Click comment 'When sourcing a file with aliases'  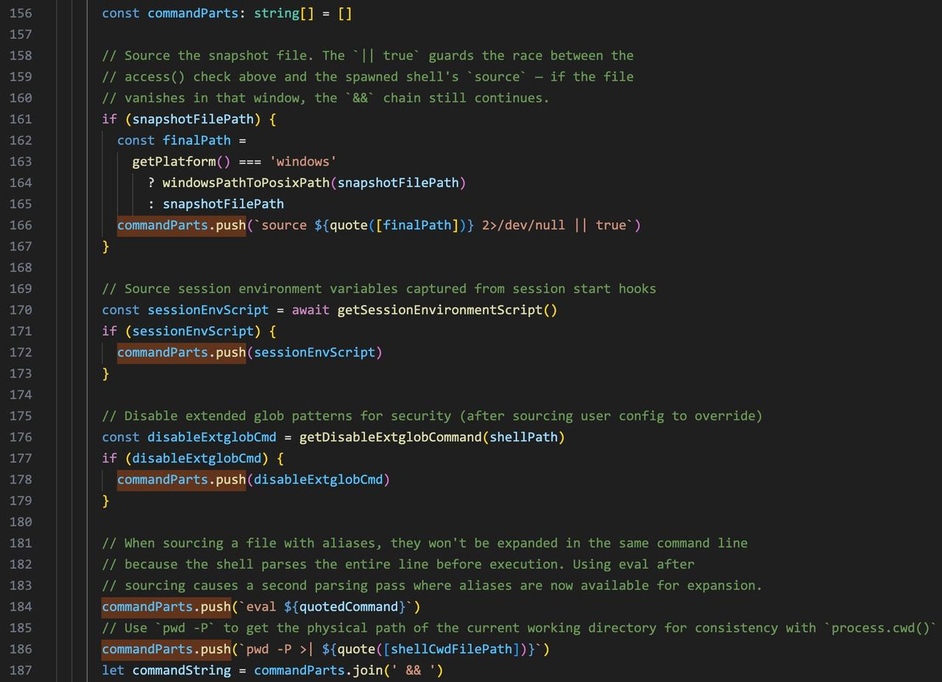425,544
